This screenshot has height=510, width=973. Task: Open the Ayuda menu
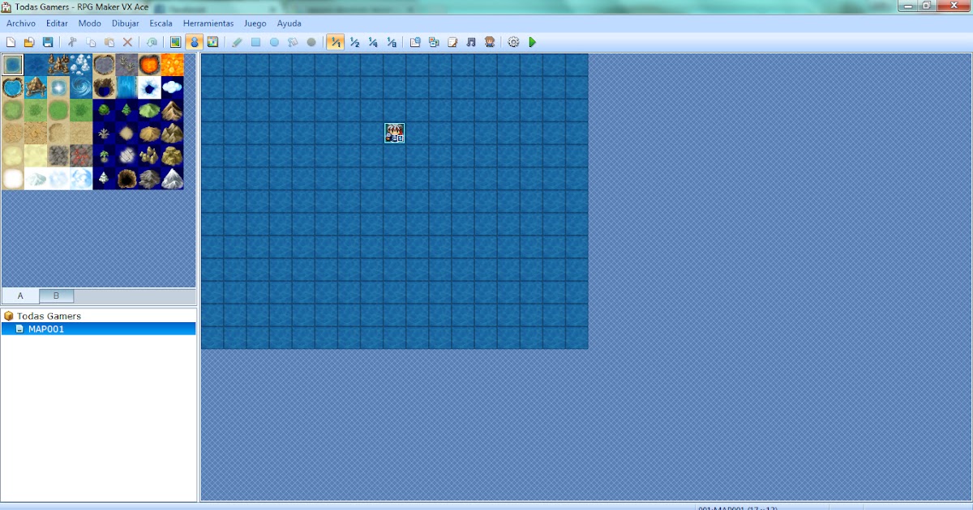(x=289, y=23)
